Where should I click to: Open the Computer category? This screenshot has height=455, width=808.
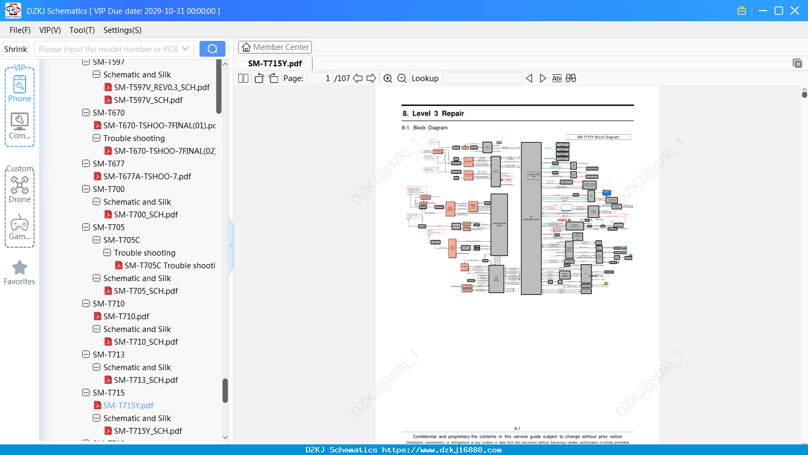pyautogui.click(x=20, y=126)
